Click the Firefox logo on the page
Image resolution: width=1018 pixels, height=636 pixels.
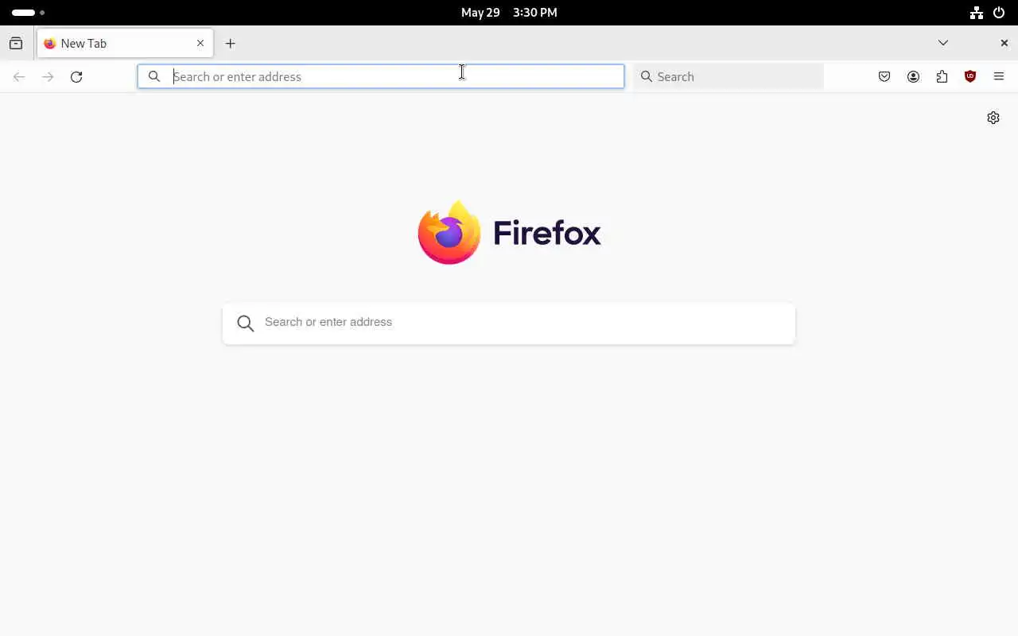509,232
